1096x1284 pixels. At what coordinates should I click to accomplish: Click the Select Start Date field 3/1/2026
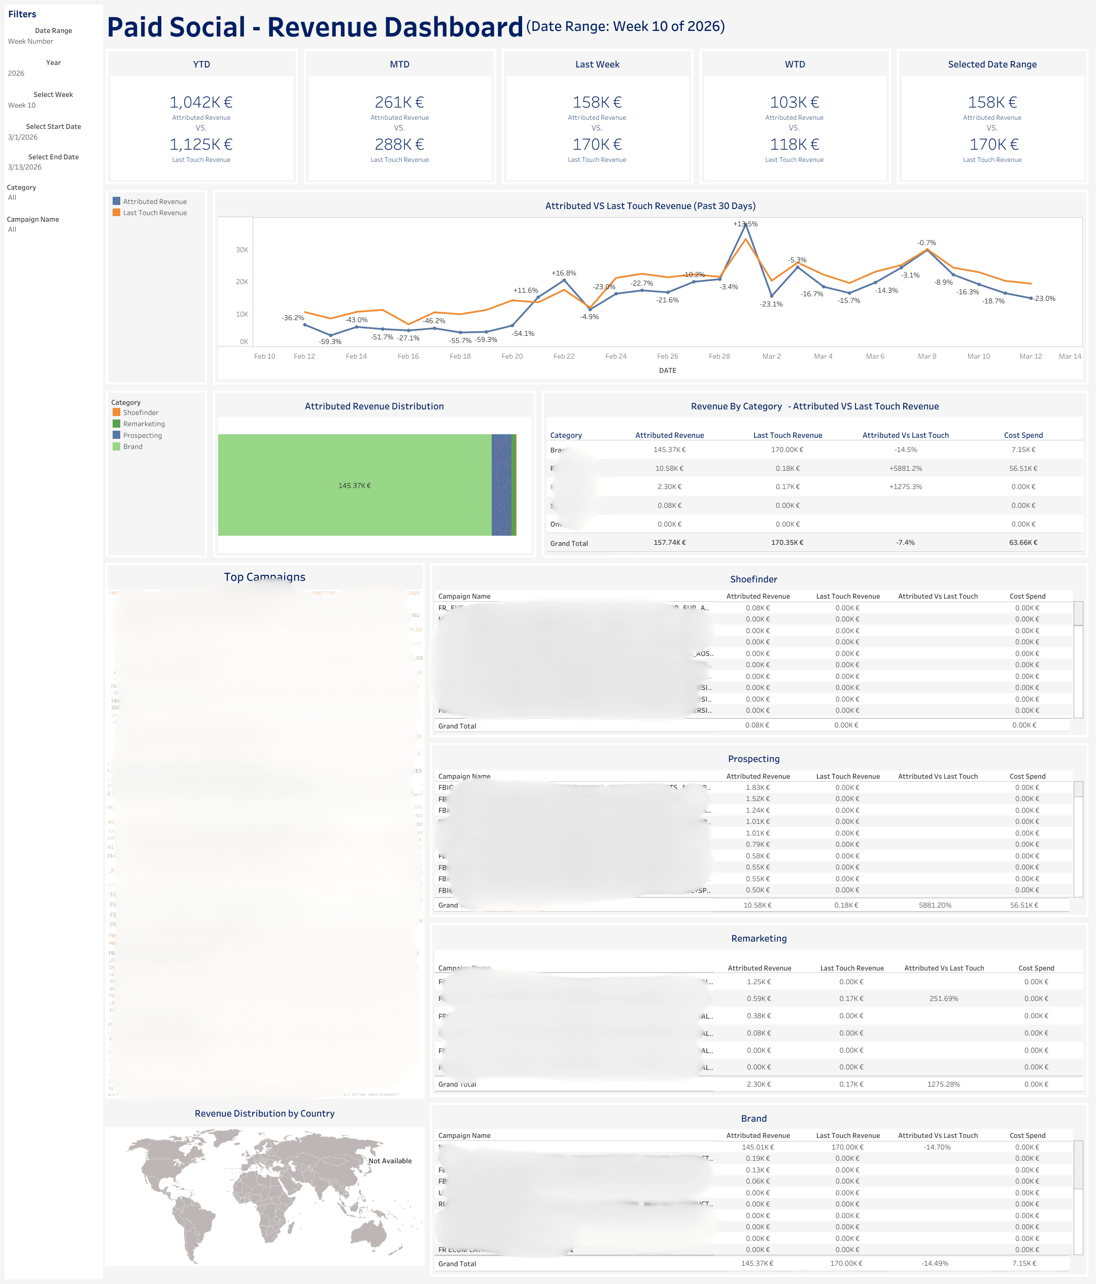click(x=23, y=137)
